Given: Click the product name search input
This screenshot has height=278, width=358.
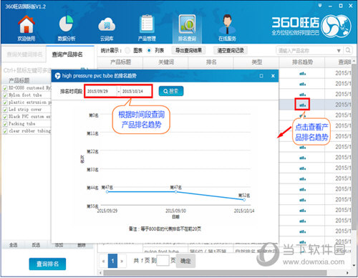Looking at the screenshot, I should click(x=306, y=51).
